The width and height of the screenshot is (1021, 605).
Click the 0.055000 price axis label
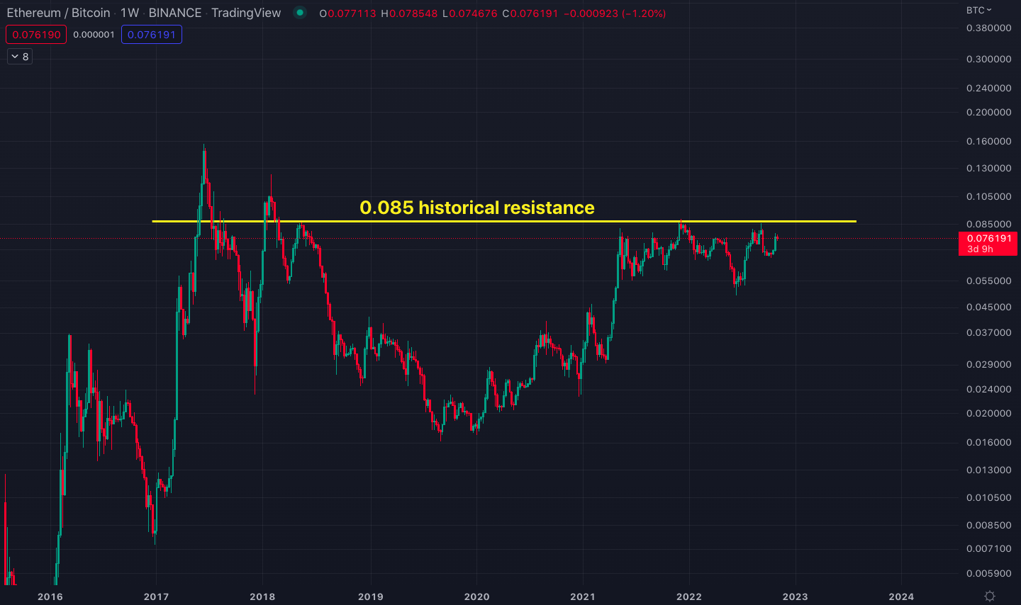988,281
